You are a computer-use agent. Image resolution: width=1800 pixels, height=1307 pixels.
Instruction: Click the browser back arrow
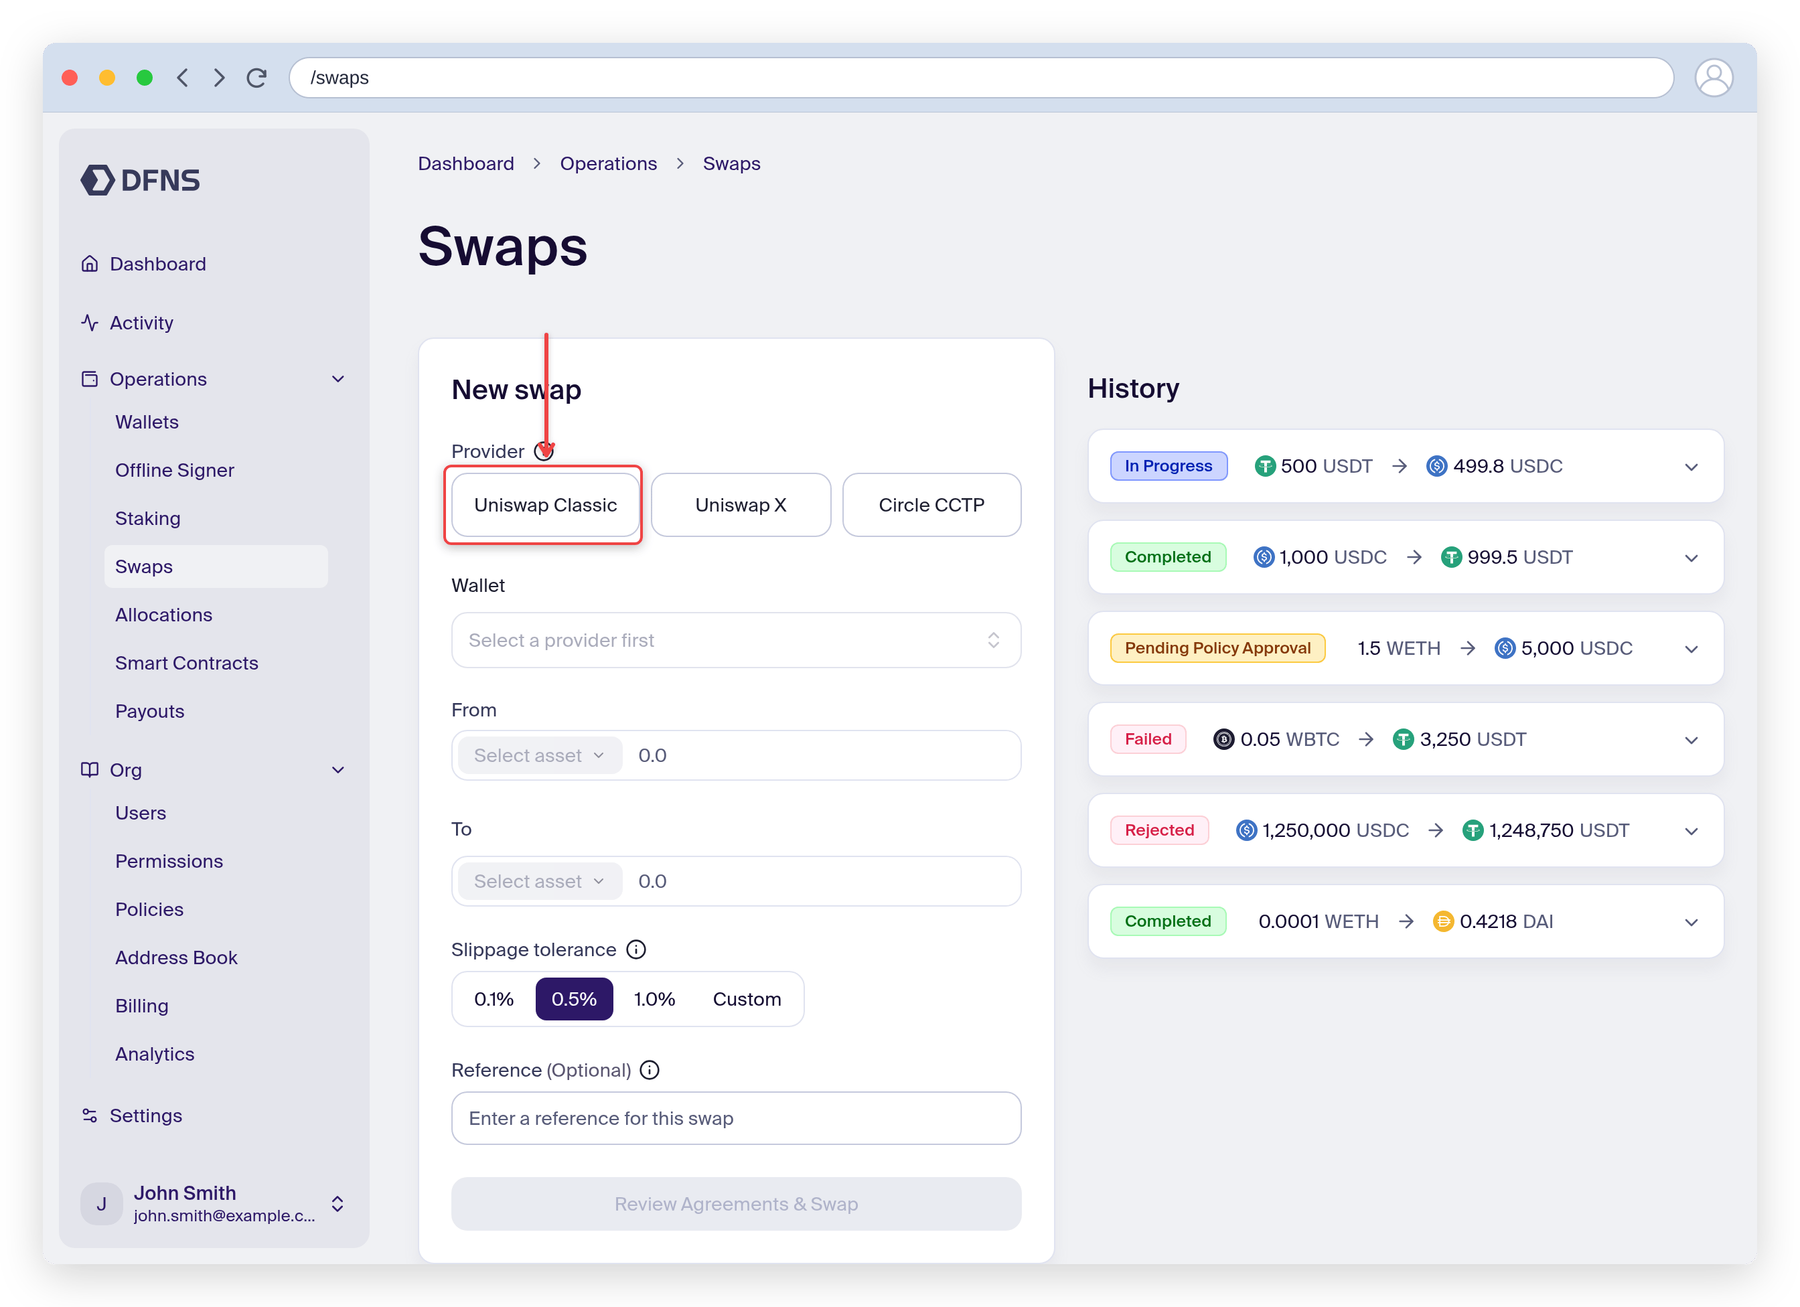click(183, 78)
